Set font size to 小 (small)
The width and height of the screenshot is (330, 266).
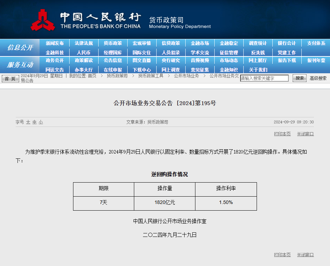tap(41, 122)
